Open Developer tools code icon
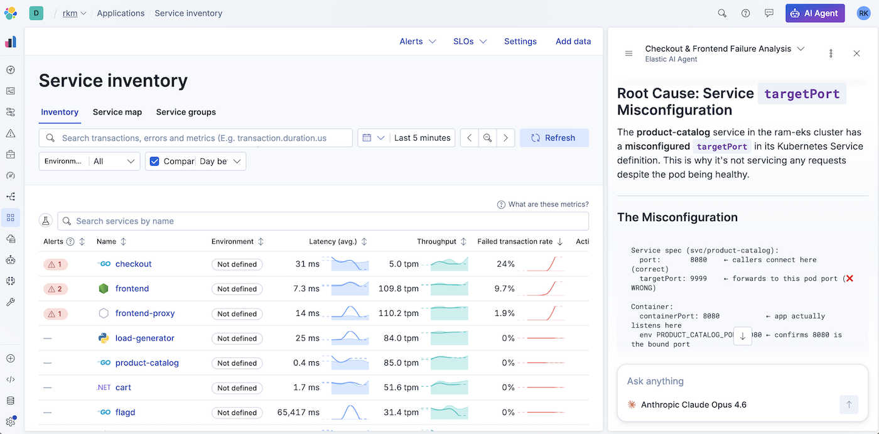 11,379
